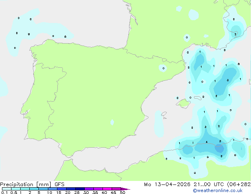Viewport: 251px width, 194px height.
Task: Select the 'Mo 13-04-2026' date text
Action: click(167, 184)
